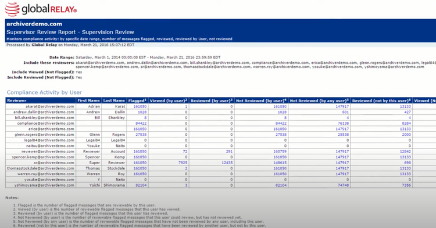Image resolution: width=436 pixels, height=228 pixels.
Task: Open Flagged count 82104 for yshimoyama
Action: click(141, 185)
